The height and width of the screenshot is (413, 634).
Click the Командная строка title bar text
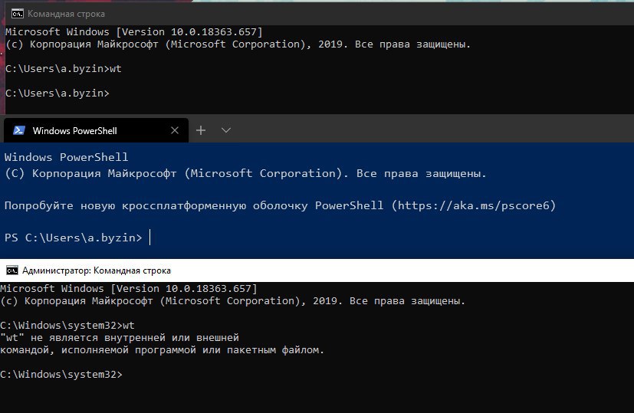[66, 14]
